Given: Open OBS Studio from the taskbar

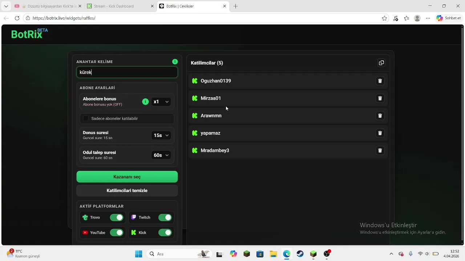Looking at the screenshot, I should [x=327, y=254].
